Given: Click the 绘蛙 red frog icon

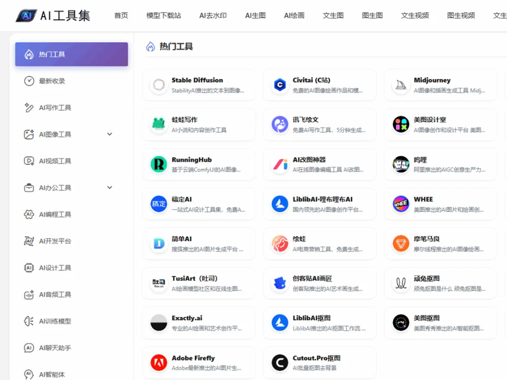Looking at the screenshot, I should click(x=280, y=243).
